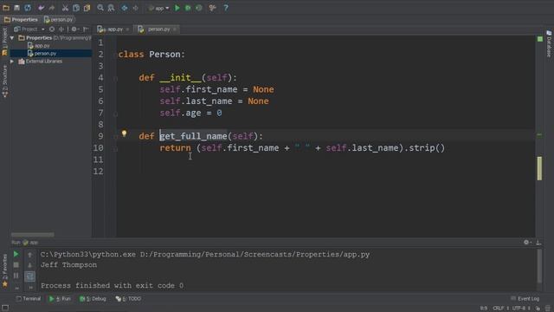Click the Synchronize toolbar icon
Screen dimensions: 554x312
point(28,8)
